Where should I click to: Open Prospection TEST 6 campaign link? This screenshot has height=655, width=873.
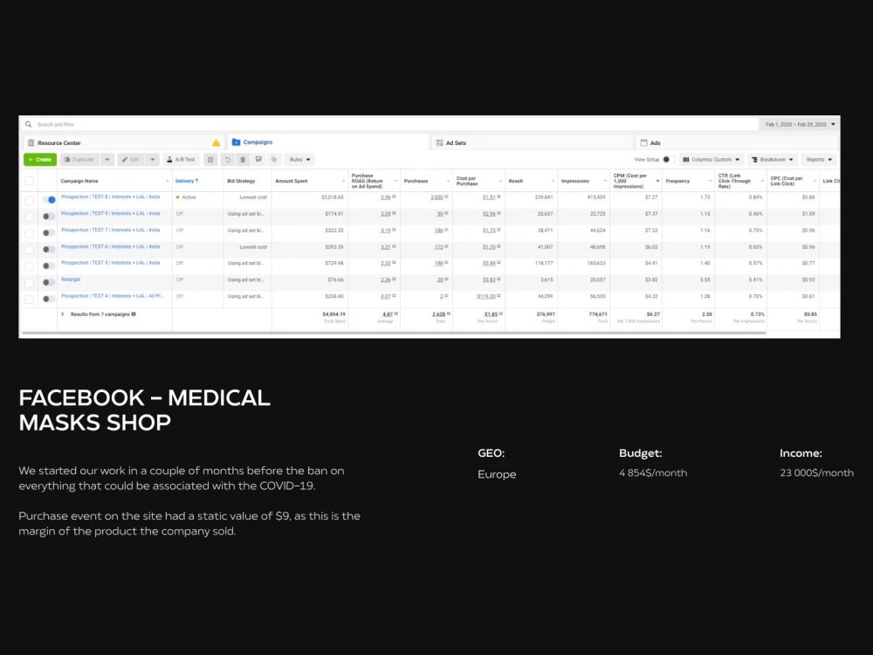point(110,246)
